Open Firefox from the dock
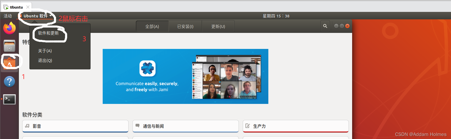Screen dimensions: 451x139 pos(9,28)
